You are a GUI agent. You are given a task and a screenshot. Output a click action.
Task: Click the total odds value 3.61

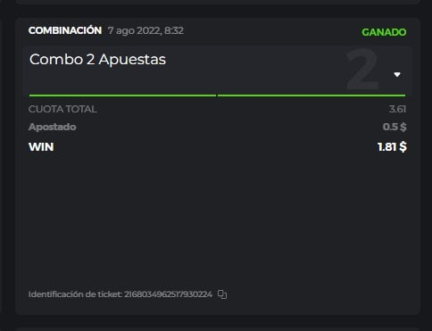(397, 109)
